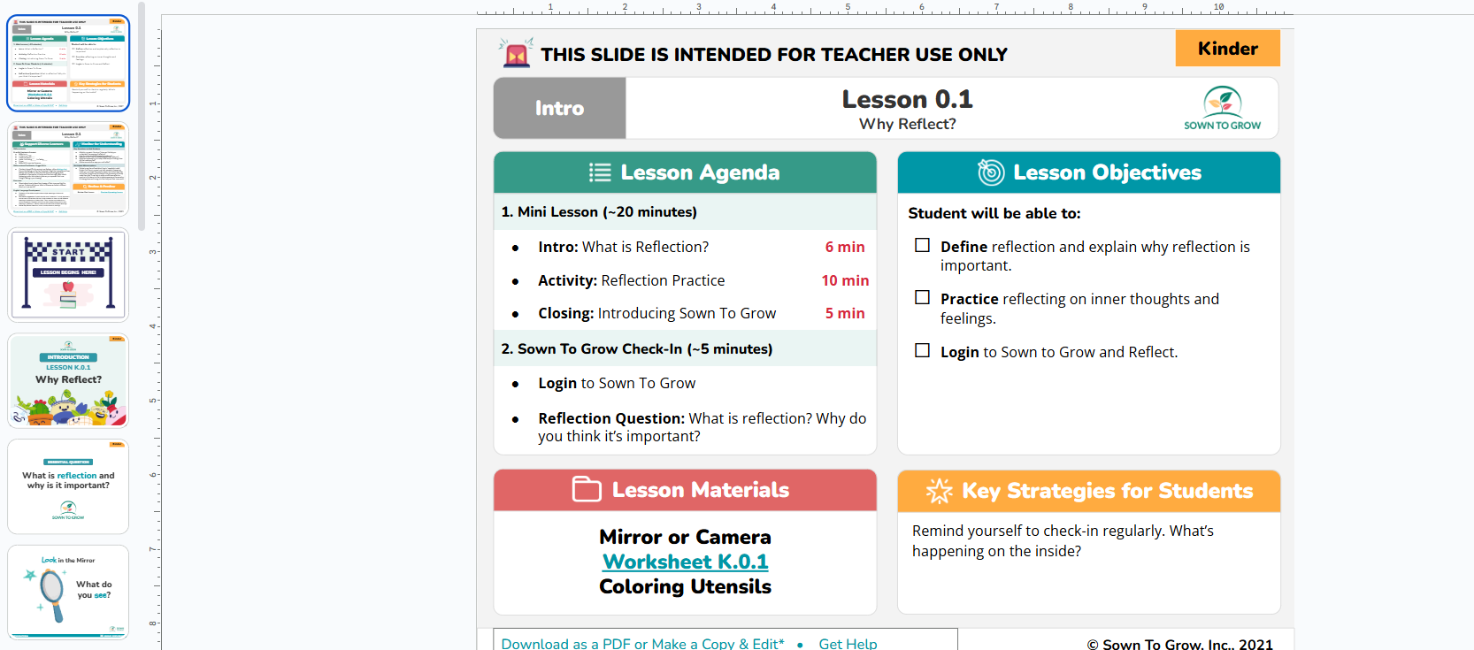
Task: Check the Define reflection objective box
Action: tap(922, 245)
